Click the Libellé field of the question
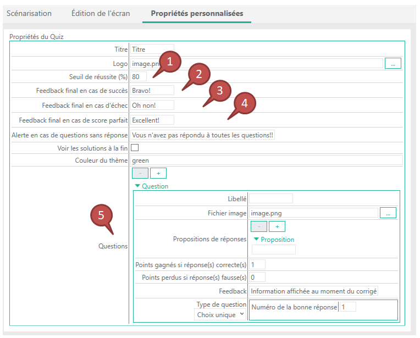This screenshot has height=338, width=420. click(270, 198)
